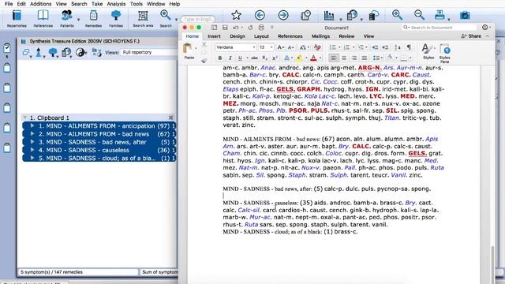Screen dimensions: 505x284
Task: Toggle Italic formatting in Word
Action: click(230, 58)
